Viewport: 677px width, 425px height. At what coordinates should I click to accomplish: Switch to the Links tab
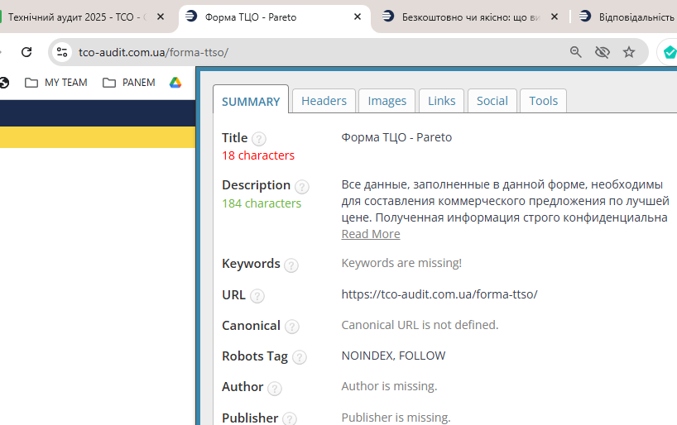(x=442, y=101)
